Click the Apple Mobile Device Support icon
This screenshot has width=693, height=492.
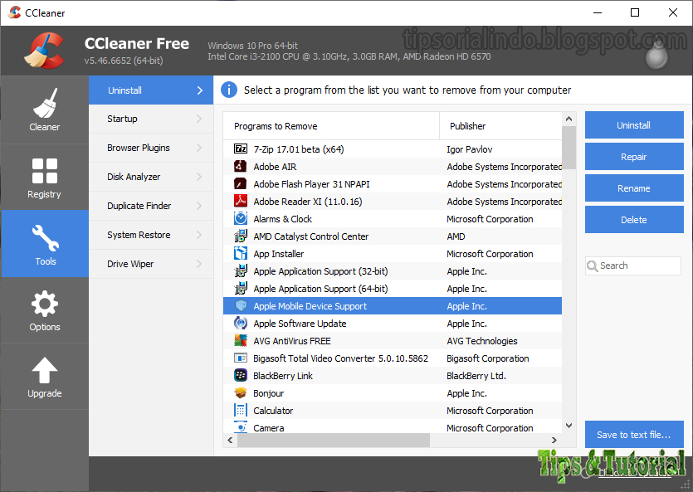click(x=241, y=306)
